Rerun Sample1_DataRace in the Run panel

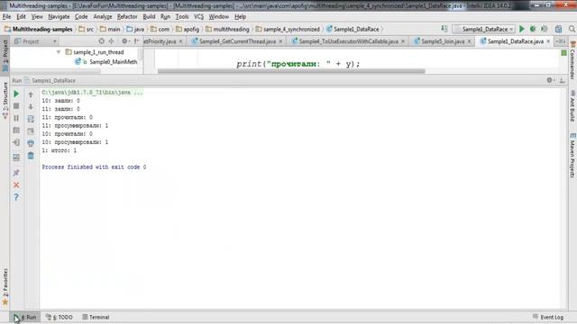[x=16, y=94]
